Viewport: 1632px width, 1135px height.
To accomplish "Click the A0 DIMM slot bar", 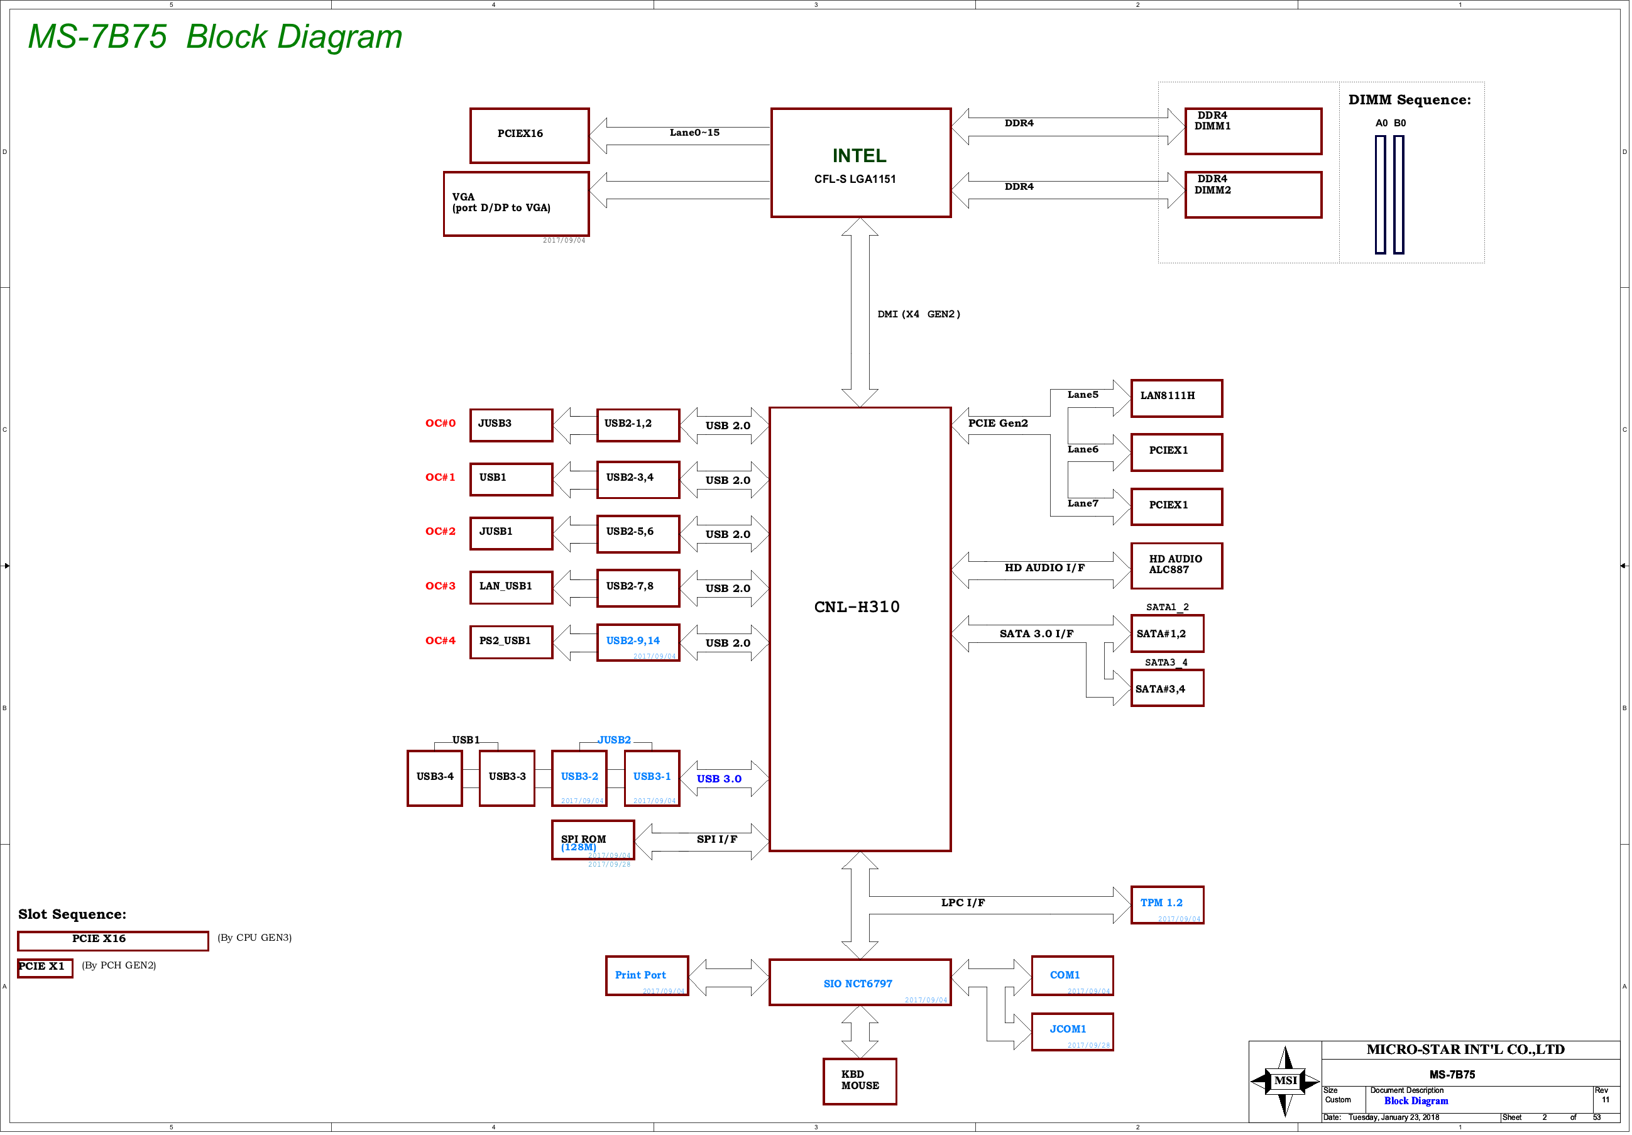I will tap(1381, 195).
